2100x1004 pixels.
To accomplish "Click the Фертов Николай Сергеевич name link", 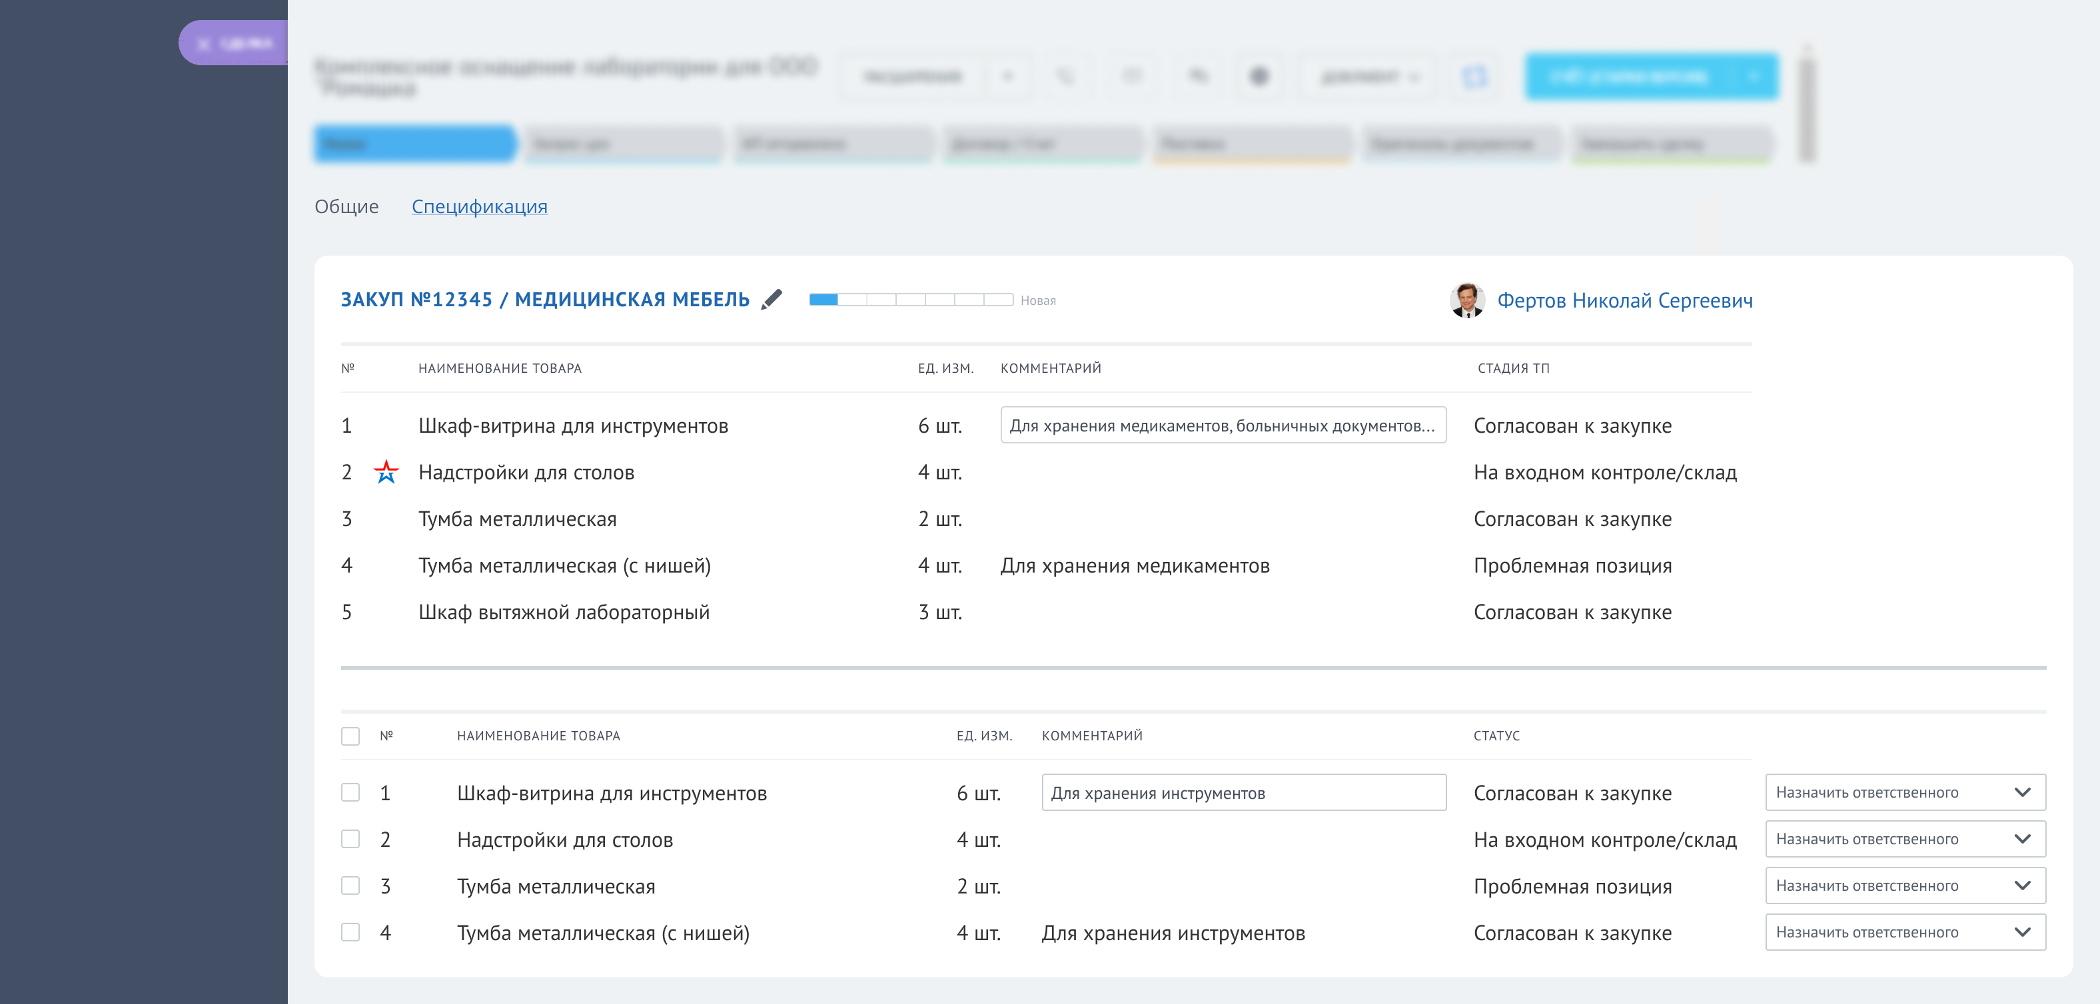I will coord(1625,301).
